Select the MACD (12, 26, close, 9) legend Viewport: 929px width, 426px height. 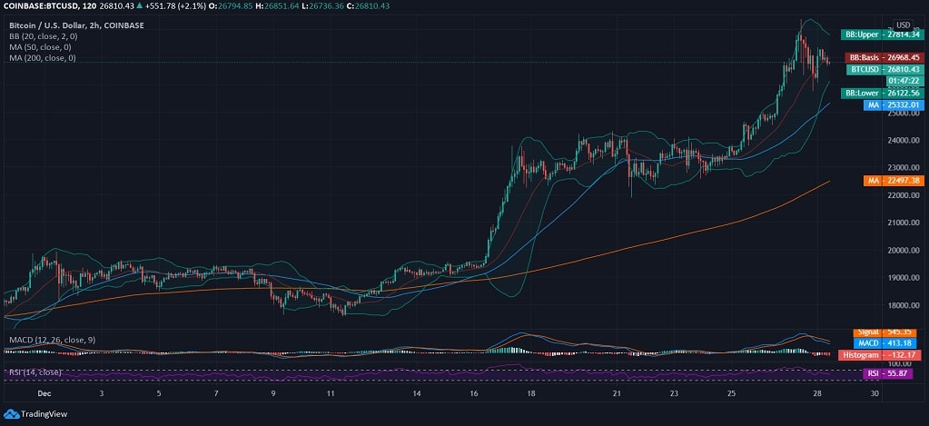pos(53,340)
